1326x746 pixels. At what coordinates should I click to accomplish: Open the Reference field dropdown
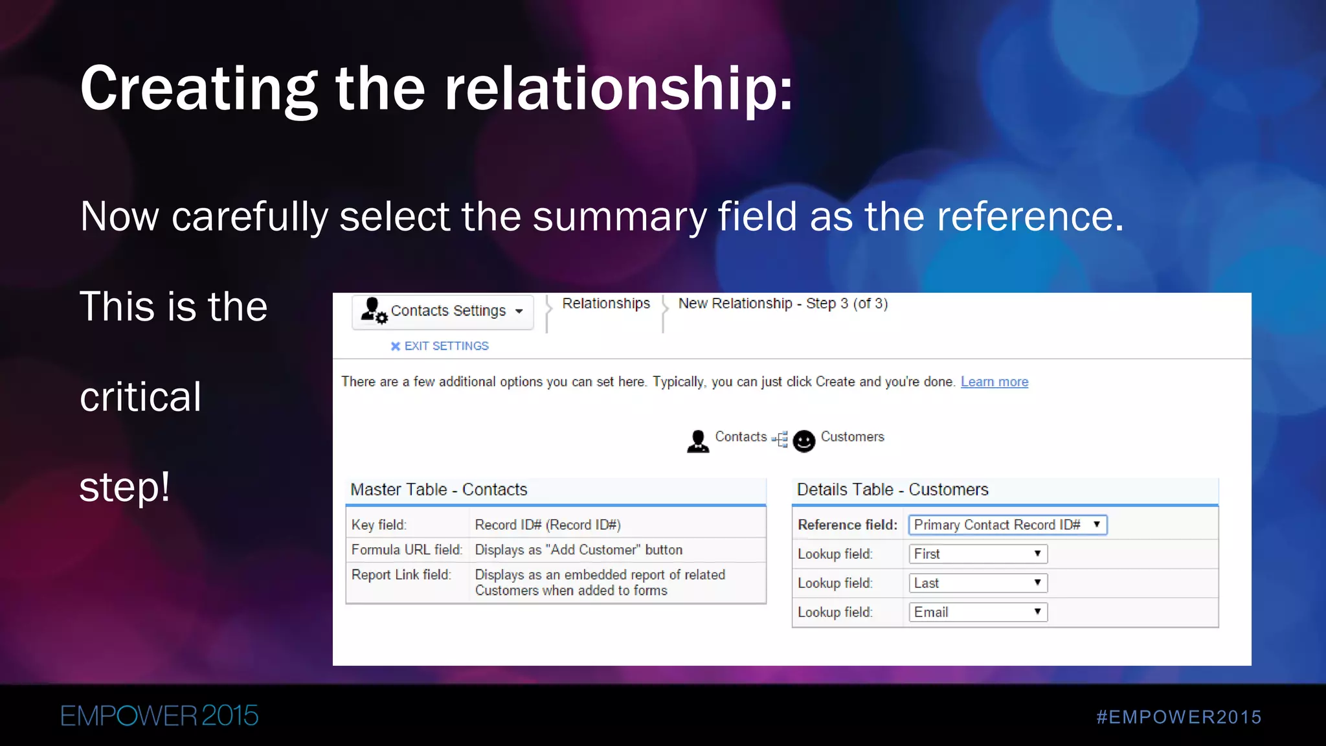coord(1007,525)
